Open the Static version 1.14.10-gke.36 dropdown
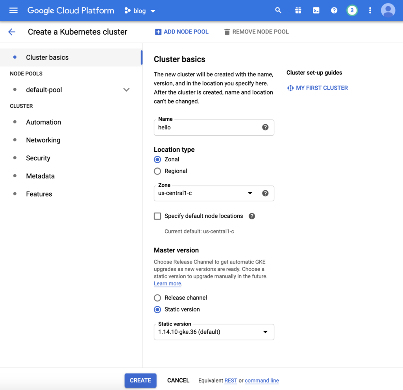Image resolution: width=403 pixels, height=390 pixels. pos(214,332)
